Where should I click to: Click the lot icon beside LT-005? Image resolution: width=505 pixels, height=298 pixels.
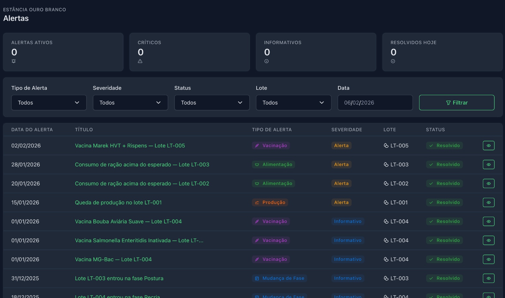[x=386, y=146]
